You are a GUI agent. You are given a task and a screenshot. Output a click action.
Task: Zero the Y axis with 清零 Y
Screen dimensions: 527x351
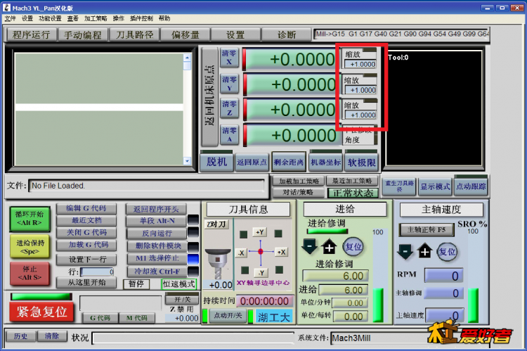point(229,84)
